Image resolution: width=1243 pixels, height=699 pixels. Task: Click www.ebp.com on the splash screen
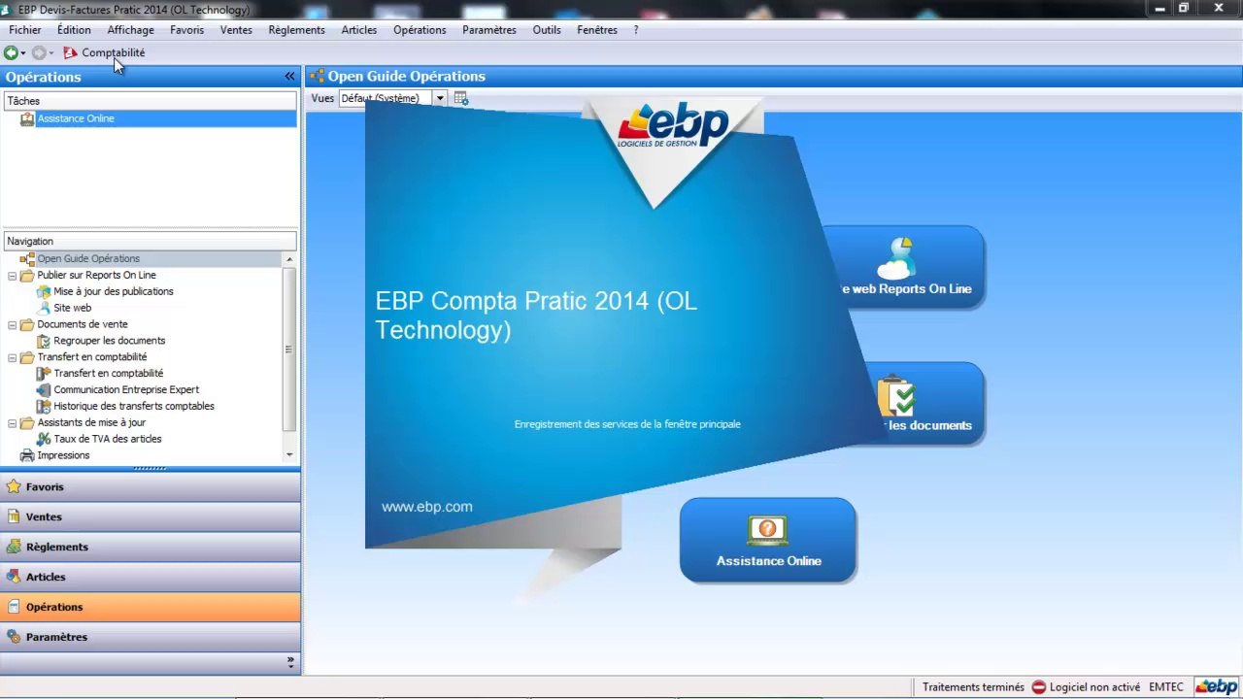(427, 507)
